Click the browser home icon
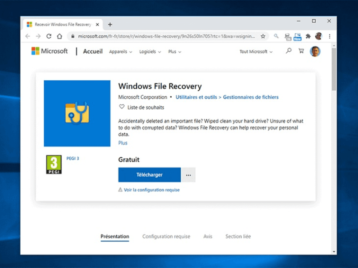Image resolution: width=358 pixels, height=268 pixels. click(x=59, y=36)
